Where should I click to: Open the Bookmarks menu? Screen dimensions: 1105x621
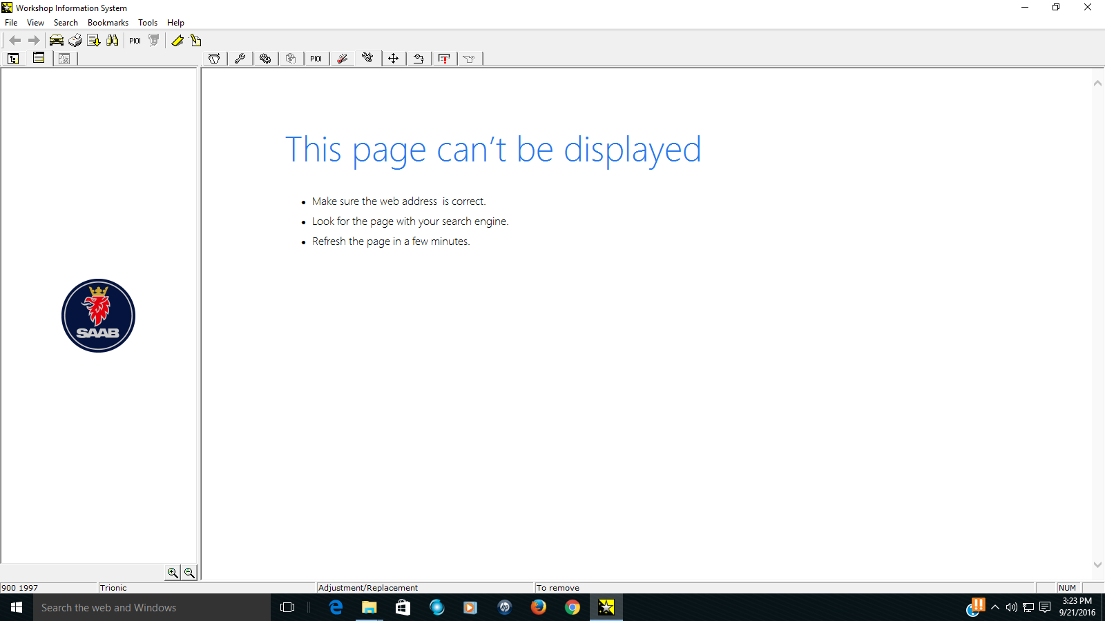coord(108,23)
